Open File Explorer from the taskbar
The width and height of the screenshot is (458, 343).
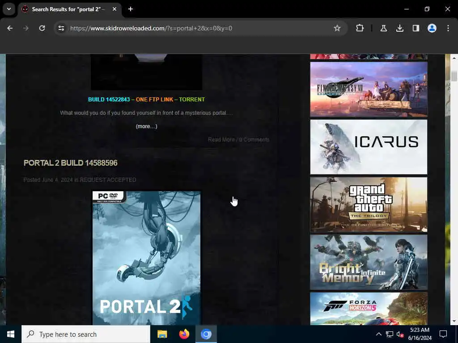pos(162,334)
